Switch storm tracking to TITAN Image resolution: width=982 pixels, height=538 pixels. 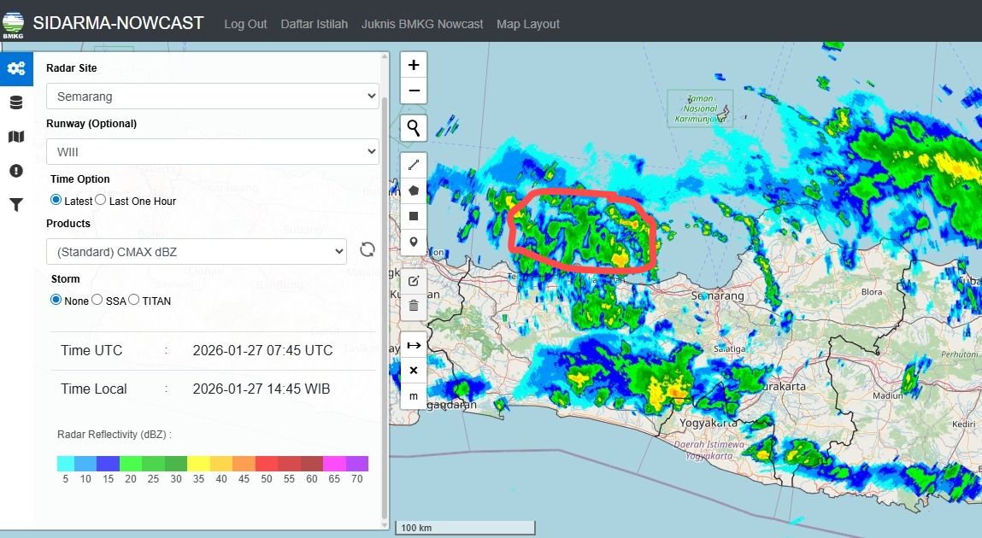click(134, 301)
